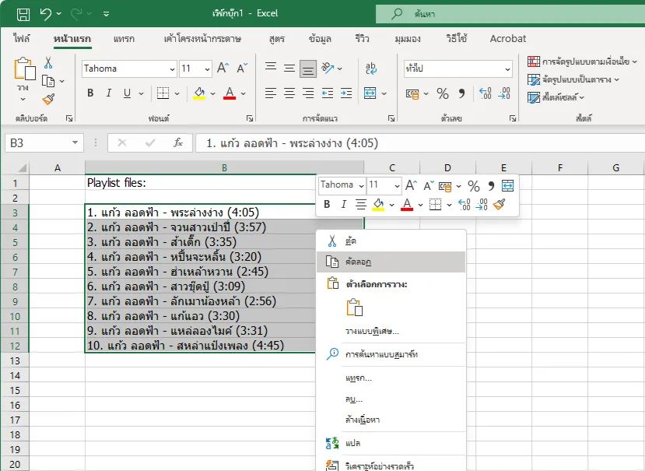Image resolution: width=645 pixels, height=471 pixels.
Task: Click ribbon red Font Color button
Action: coord(230,93)
